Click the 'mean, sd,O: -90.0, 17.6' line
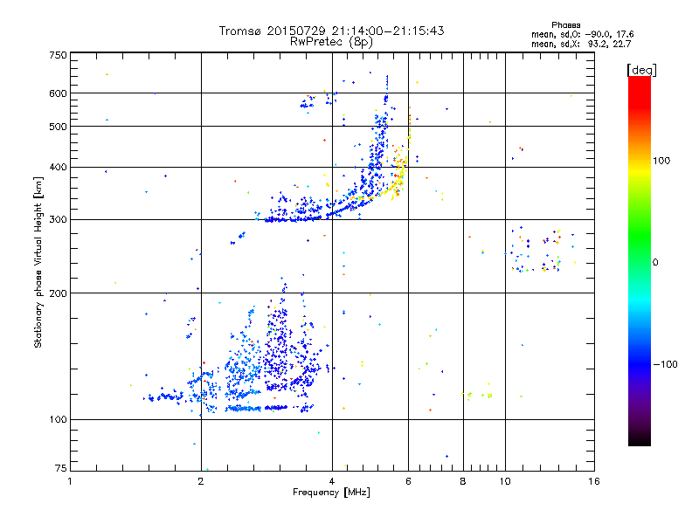 click(x=582, y=34)
